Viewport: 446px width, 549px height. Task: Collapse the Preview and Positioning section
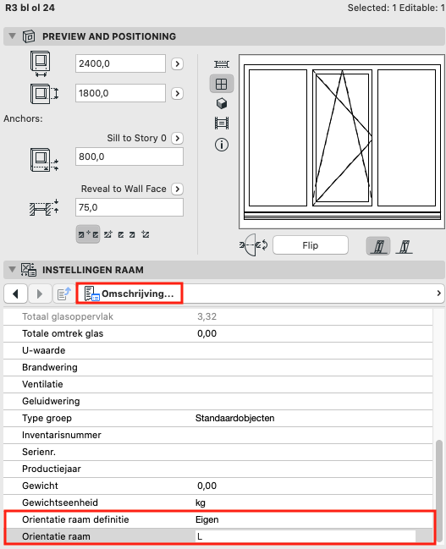(12, 36)
